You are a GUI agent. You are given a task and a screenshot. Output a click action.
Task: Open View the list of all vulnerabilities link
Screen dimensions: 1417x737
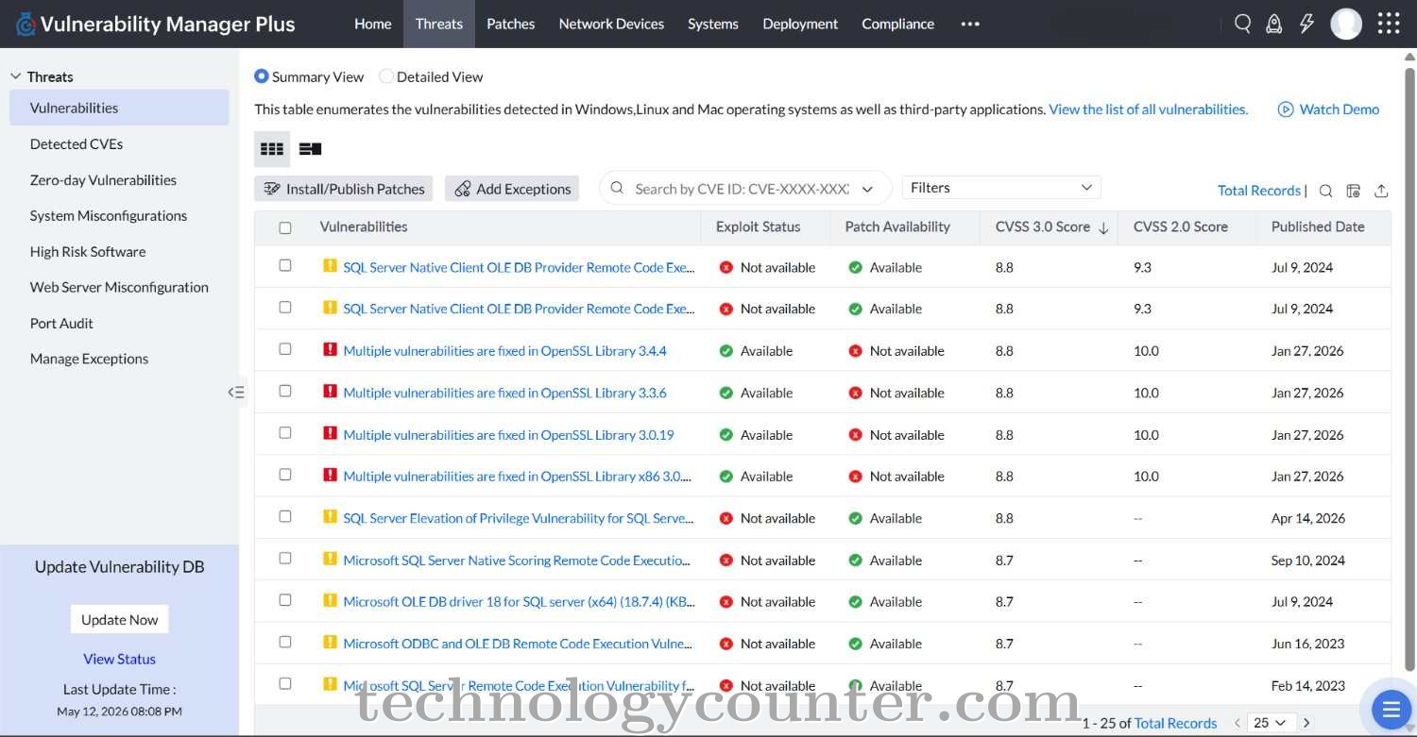[1148, 109]
